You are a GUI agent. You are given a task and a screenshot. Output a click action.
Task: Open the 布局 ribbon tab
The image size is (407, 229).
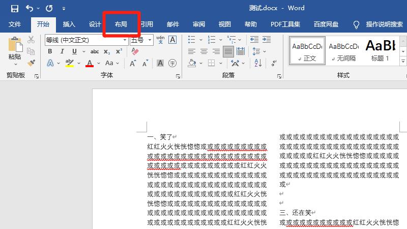[121, 24]
